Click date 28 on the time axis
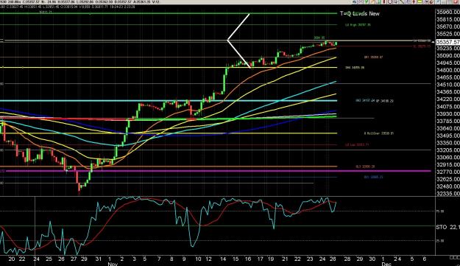 tap(347, 259)
